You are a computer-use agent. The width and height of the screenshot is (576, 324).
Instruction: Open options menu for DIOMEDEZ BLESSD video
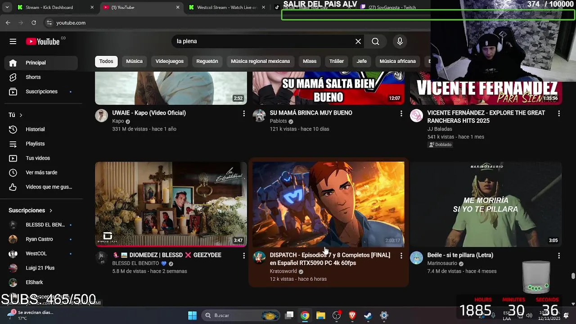pos(244,256)
